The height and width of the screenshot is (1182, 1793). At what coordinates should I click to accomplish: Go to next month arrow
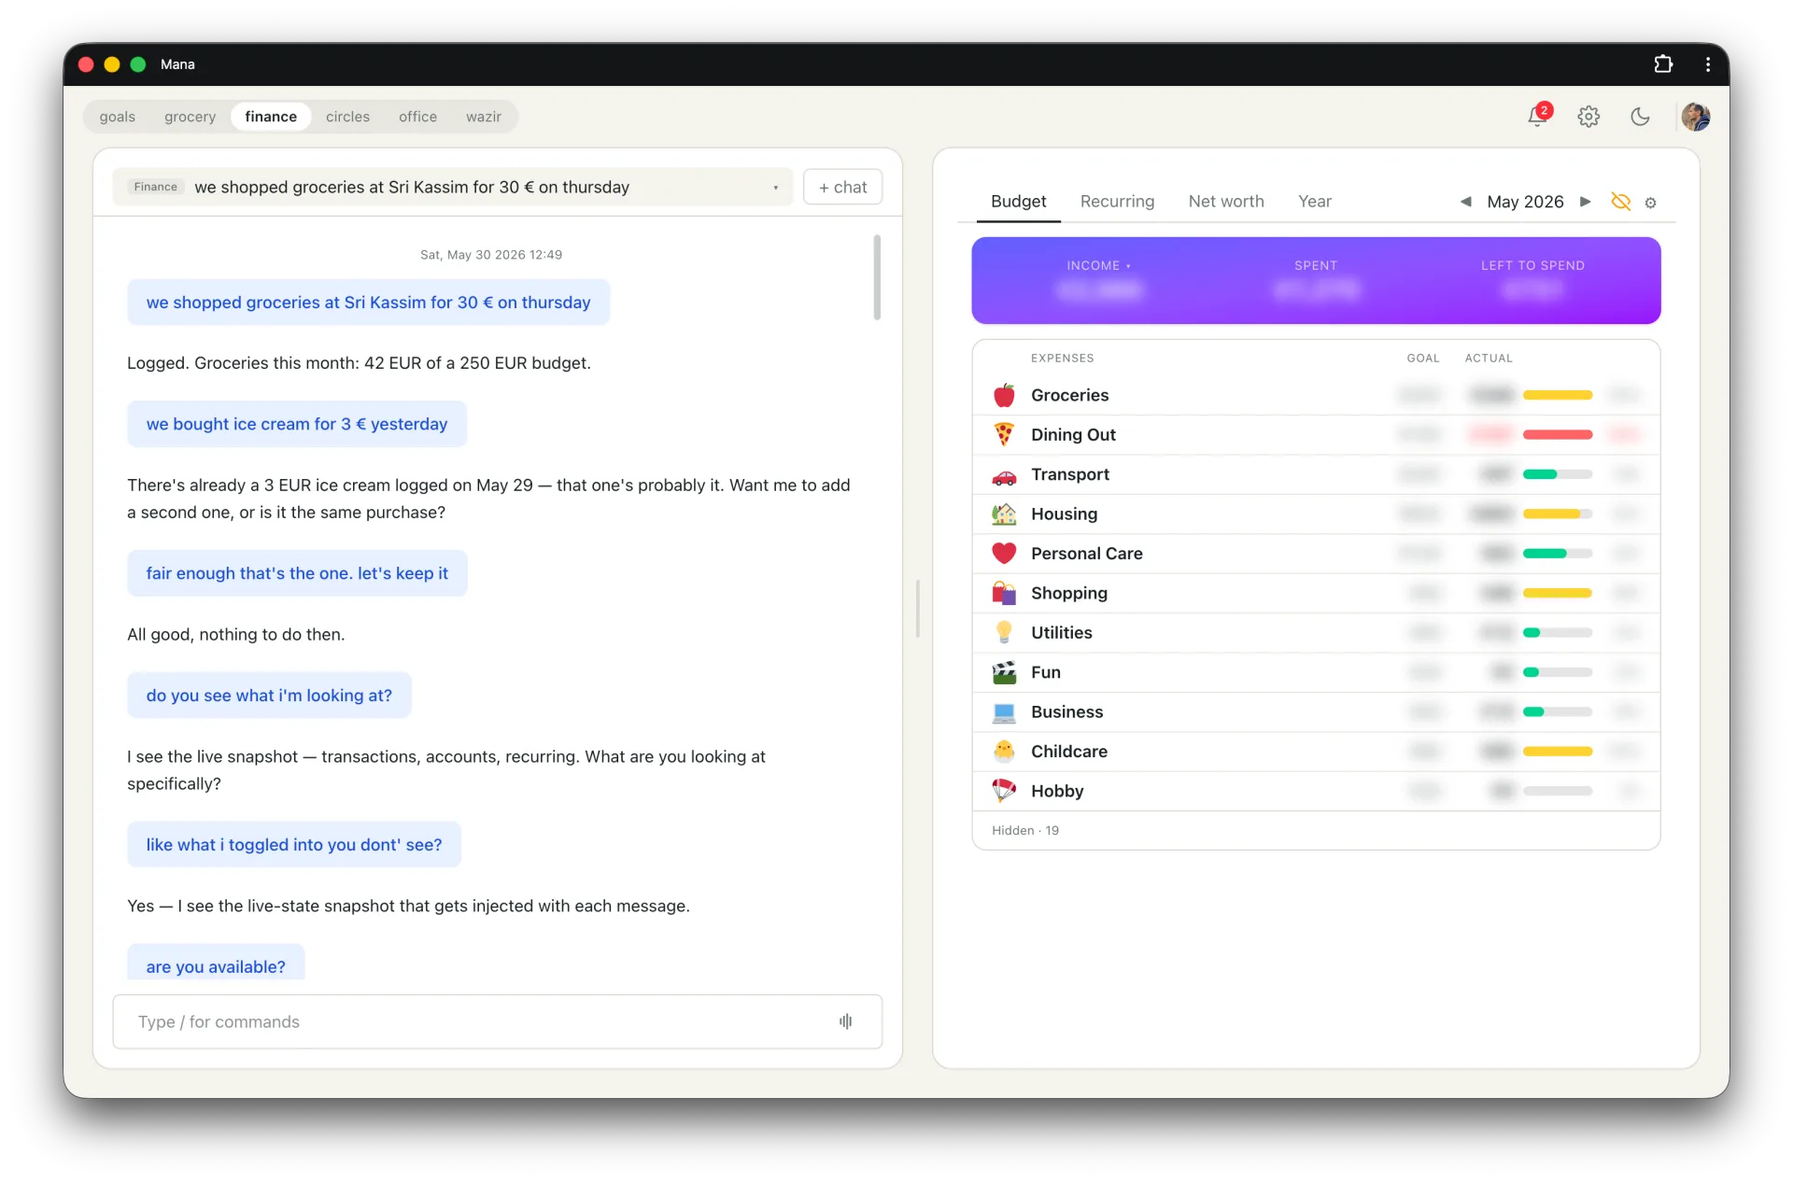pyautogui.click(x=1585, y=202)
